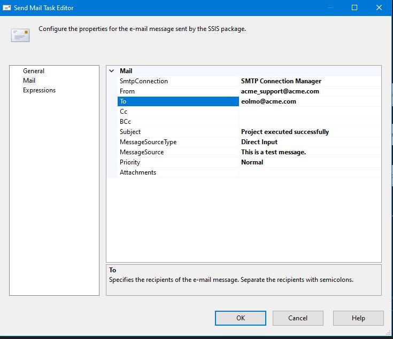This screenshot has height=339, width=393.
Task: Open the General page
Action: pos(34,71)
